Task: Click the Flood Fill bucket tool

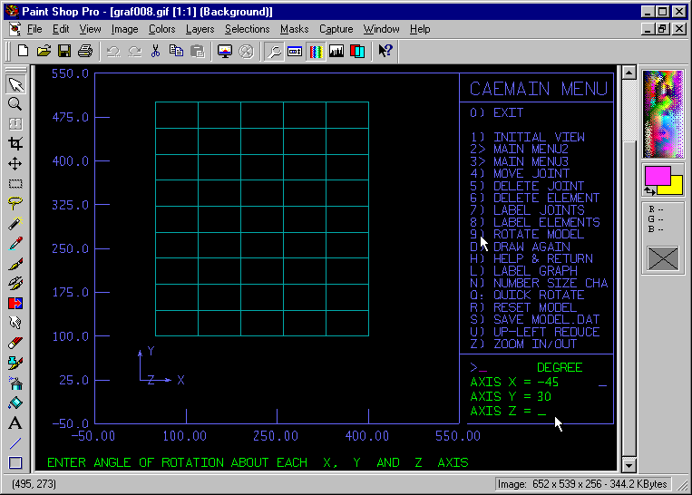Action: (15, 403)
